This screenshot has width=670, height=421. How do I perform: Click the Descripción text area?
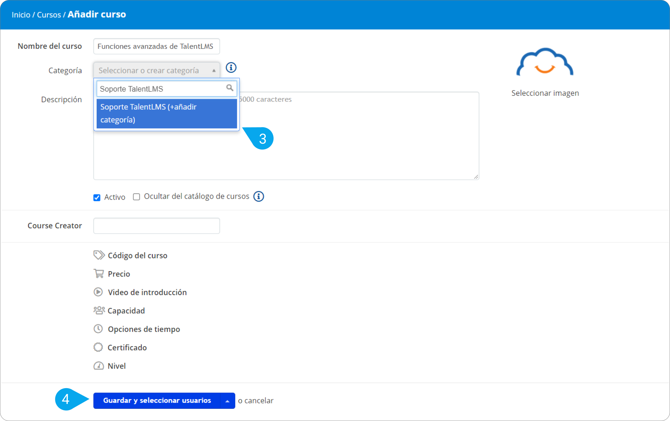pyautogui.click(x=286, y=136)
